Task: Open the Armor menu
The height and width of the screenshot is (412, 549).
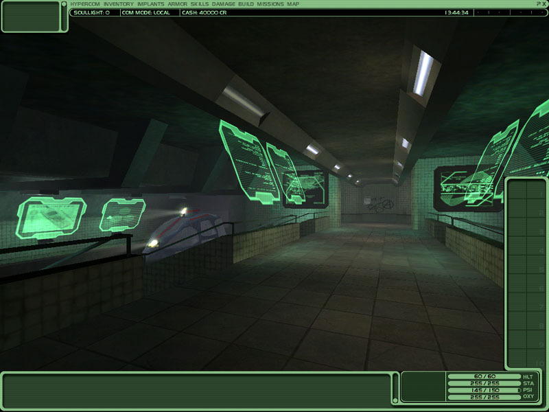Action: coord(178,4)
